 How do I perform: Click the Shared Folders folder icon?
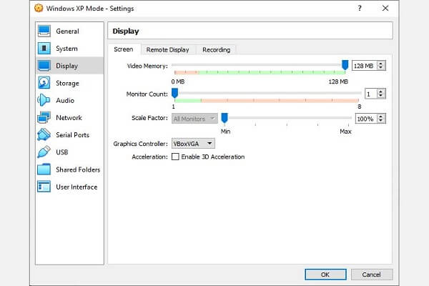click(x=44, y=169)
